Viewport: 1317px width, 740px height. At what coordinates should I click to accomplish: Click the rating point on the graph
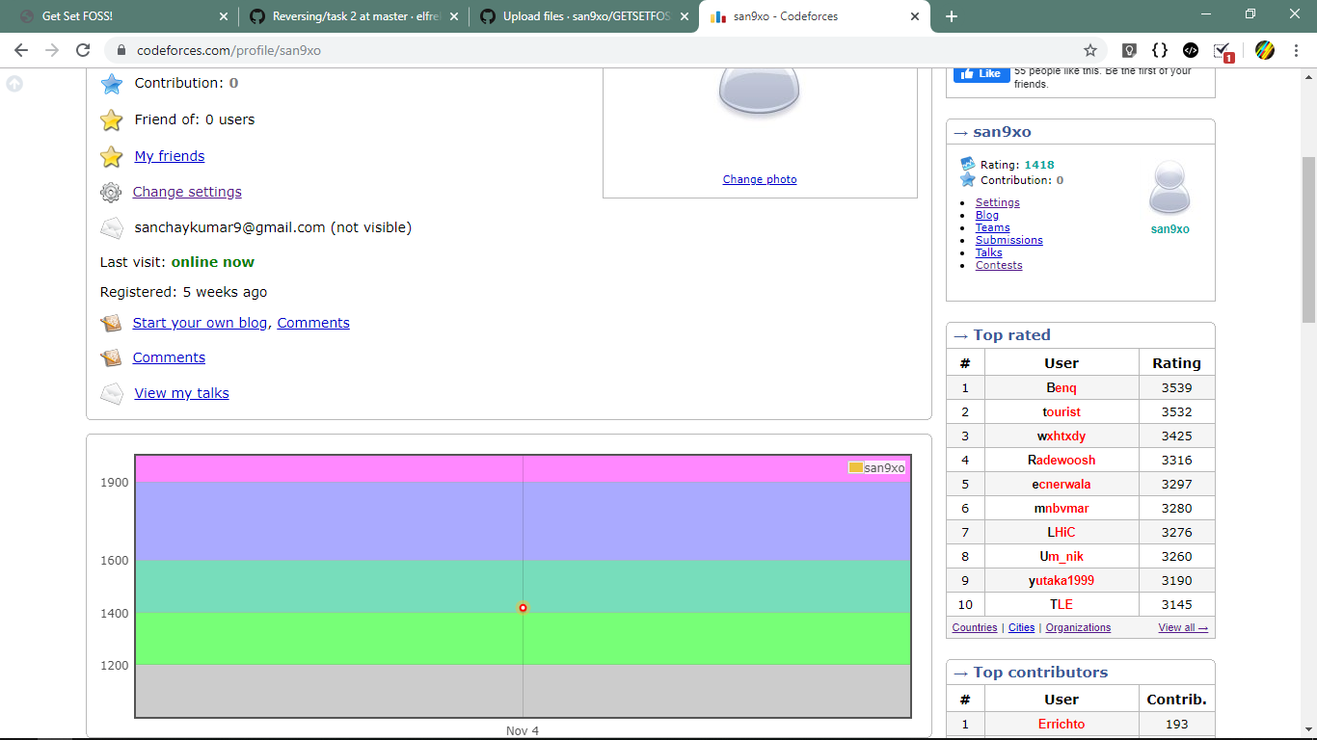523,608
